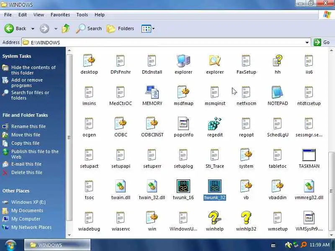Select the MEMORY dump file icon
Image resolution: width=335 pixels, height=251 pixels.
(152, 92)
